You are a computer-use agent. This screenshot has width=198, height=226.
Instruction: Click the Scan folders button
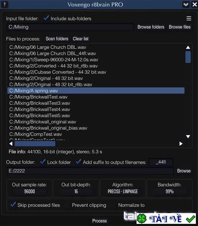[57, 39]
